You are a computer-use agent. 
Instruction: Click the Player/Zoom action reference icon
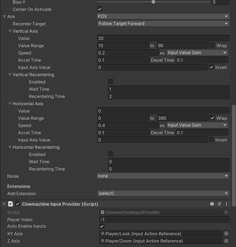[x=103, y=241]
